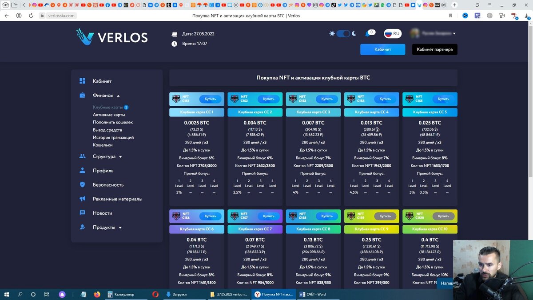Open Кабинет in the sidebar
The image size is (533, 300).
[x=102, y=81]
